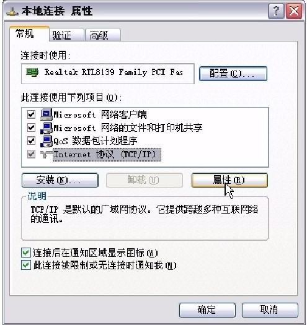Switch to the 验证 tab
This screenshot has width=307, height=325.
tap(66, 35)
